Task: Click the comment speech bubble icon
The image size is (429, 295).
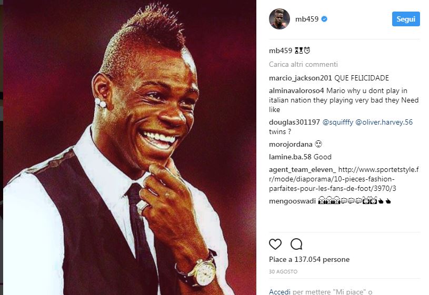Action: pos(296,244)
